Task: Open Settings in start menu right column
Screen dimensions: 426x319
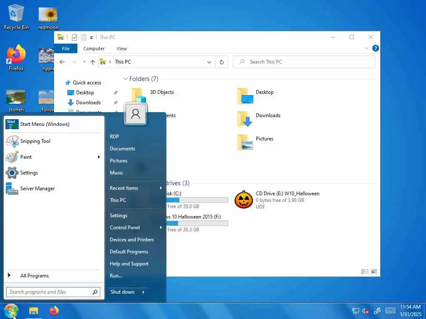Action: [x=119, y=216]
